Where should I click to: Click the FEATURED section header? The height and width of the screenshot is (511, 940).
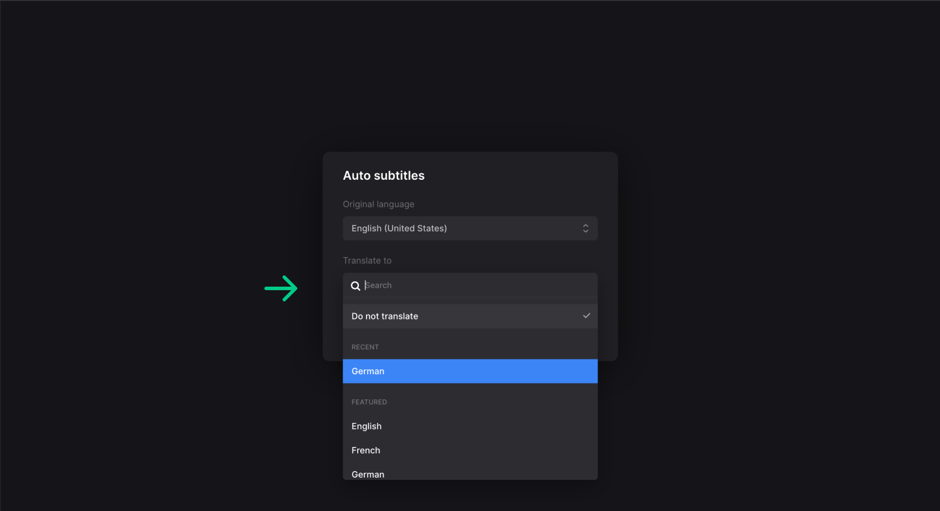tap(369, 402)
